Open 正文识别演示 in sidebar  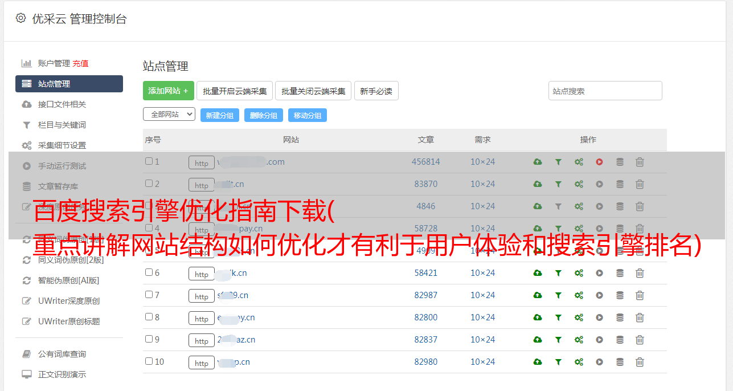[62, 374]
